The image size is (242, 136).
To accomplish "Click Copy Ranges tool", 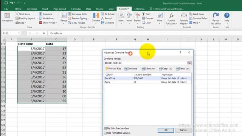I will pos(77,23).
